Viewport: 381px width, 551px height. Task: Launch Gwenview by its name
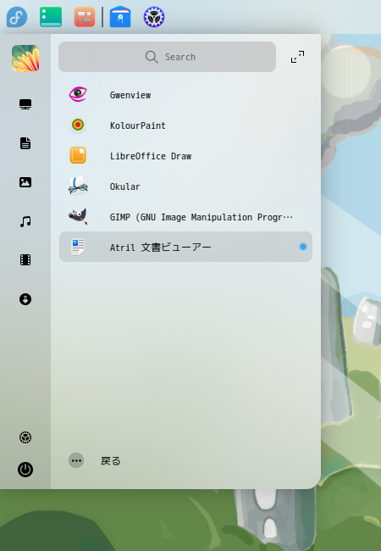pos(130,95)
